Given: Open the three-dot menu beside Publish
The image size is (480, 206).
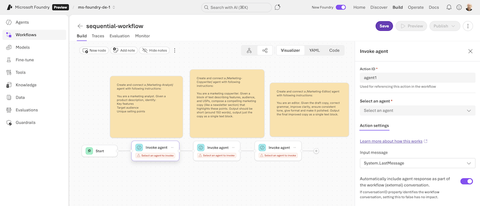Looking at the screenshot, I should tap(468, 26).
